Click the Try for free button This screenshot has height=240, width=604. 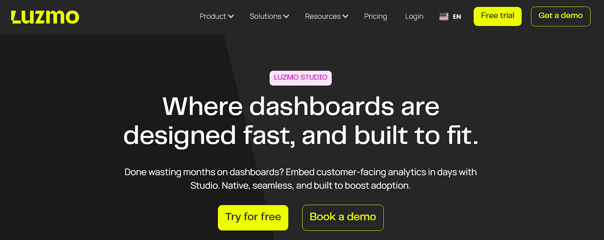click(253, 217)
